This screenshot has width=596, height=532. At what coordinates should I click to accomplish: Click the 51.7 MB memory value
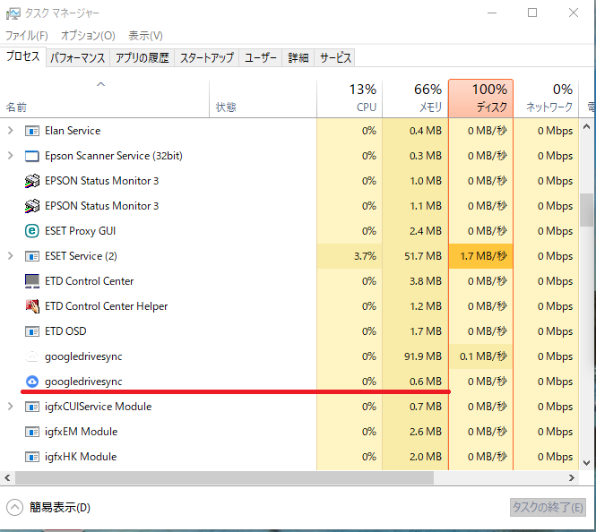click(x=423, y=256)
